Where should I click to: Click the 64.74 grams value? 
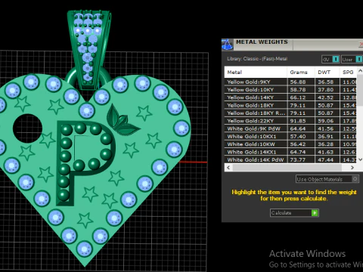click(298, 152)
